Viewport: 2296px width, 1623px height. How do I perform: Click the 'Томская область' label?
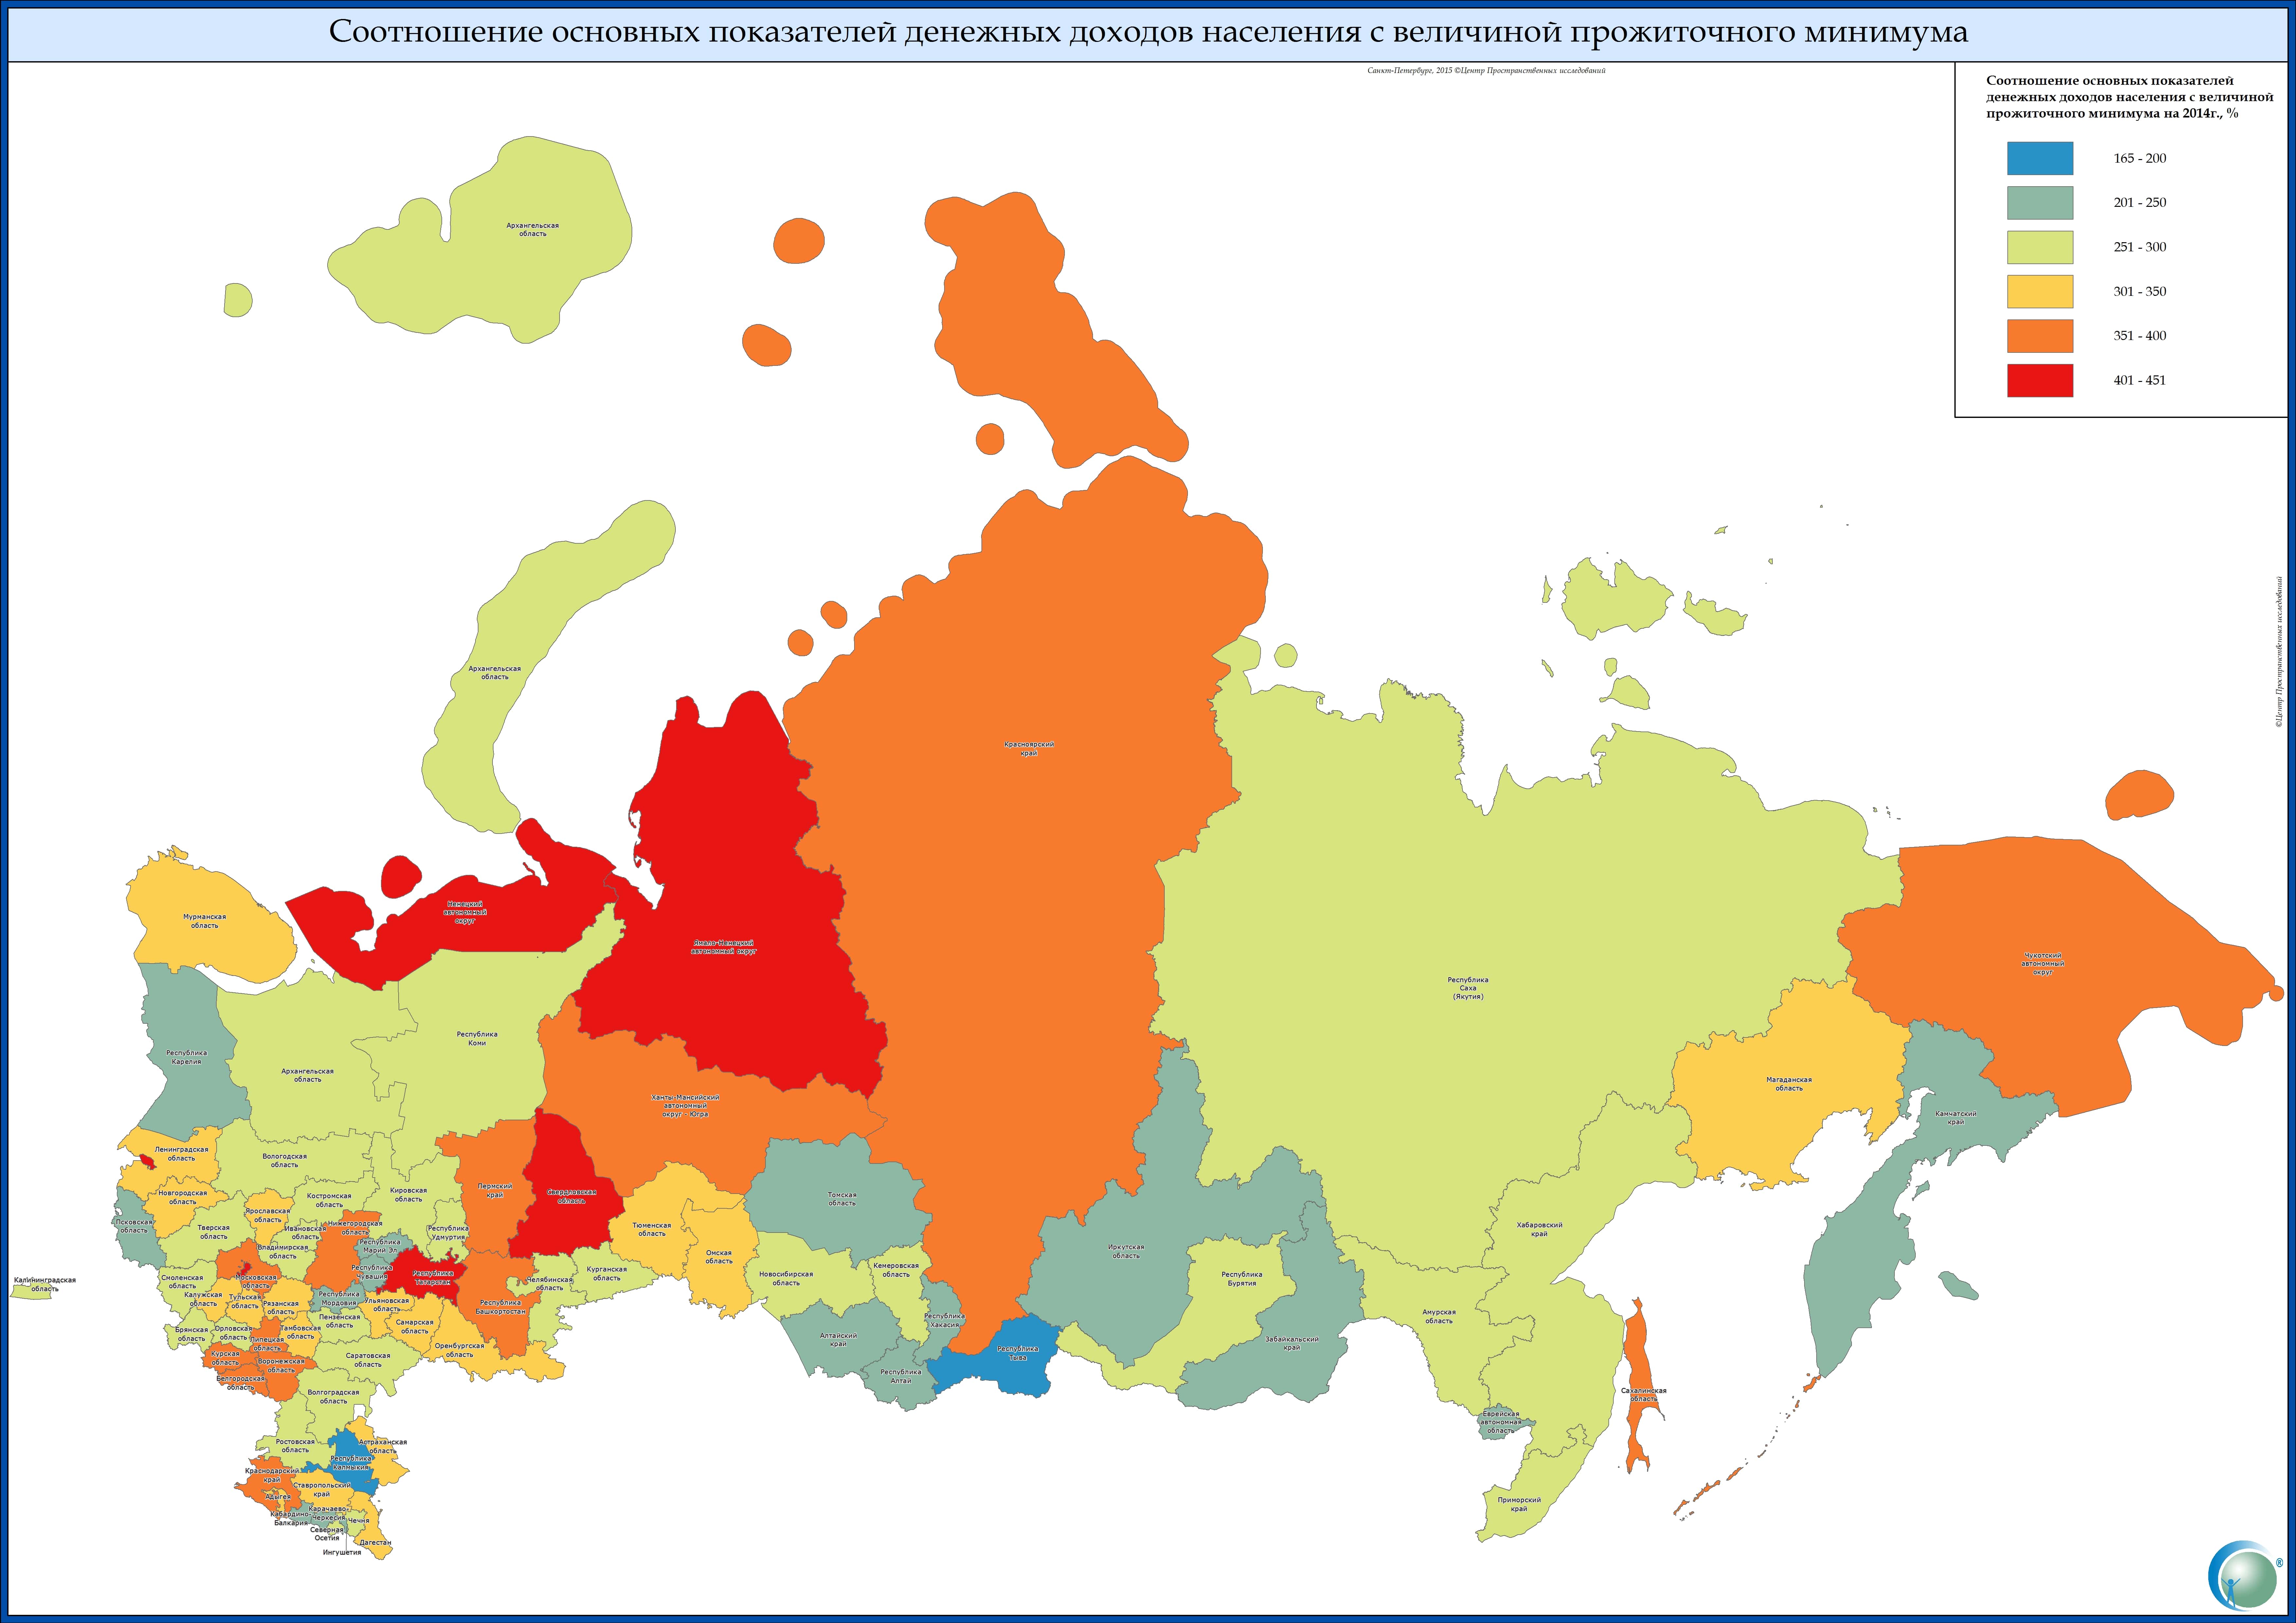click(842, 1199)
